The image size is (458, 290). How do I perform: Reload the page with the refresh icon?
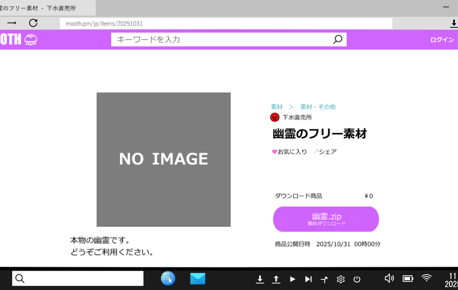(x=33, y=23)
